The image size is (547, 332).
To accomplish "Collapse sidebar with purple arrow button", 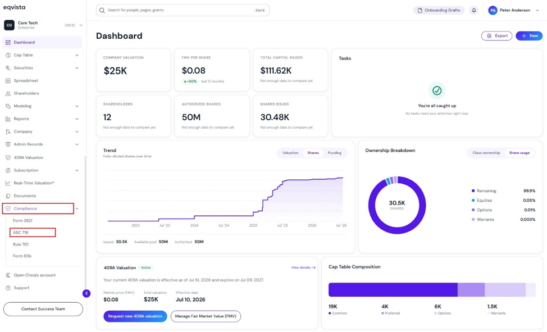I will (x=86, y=294).
